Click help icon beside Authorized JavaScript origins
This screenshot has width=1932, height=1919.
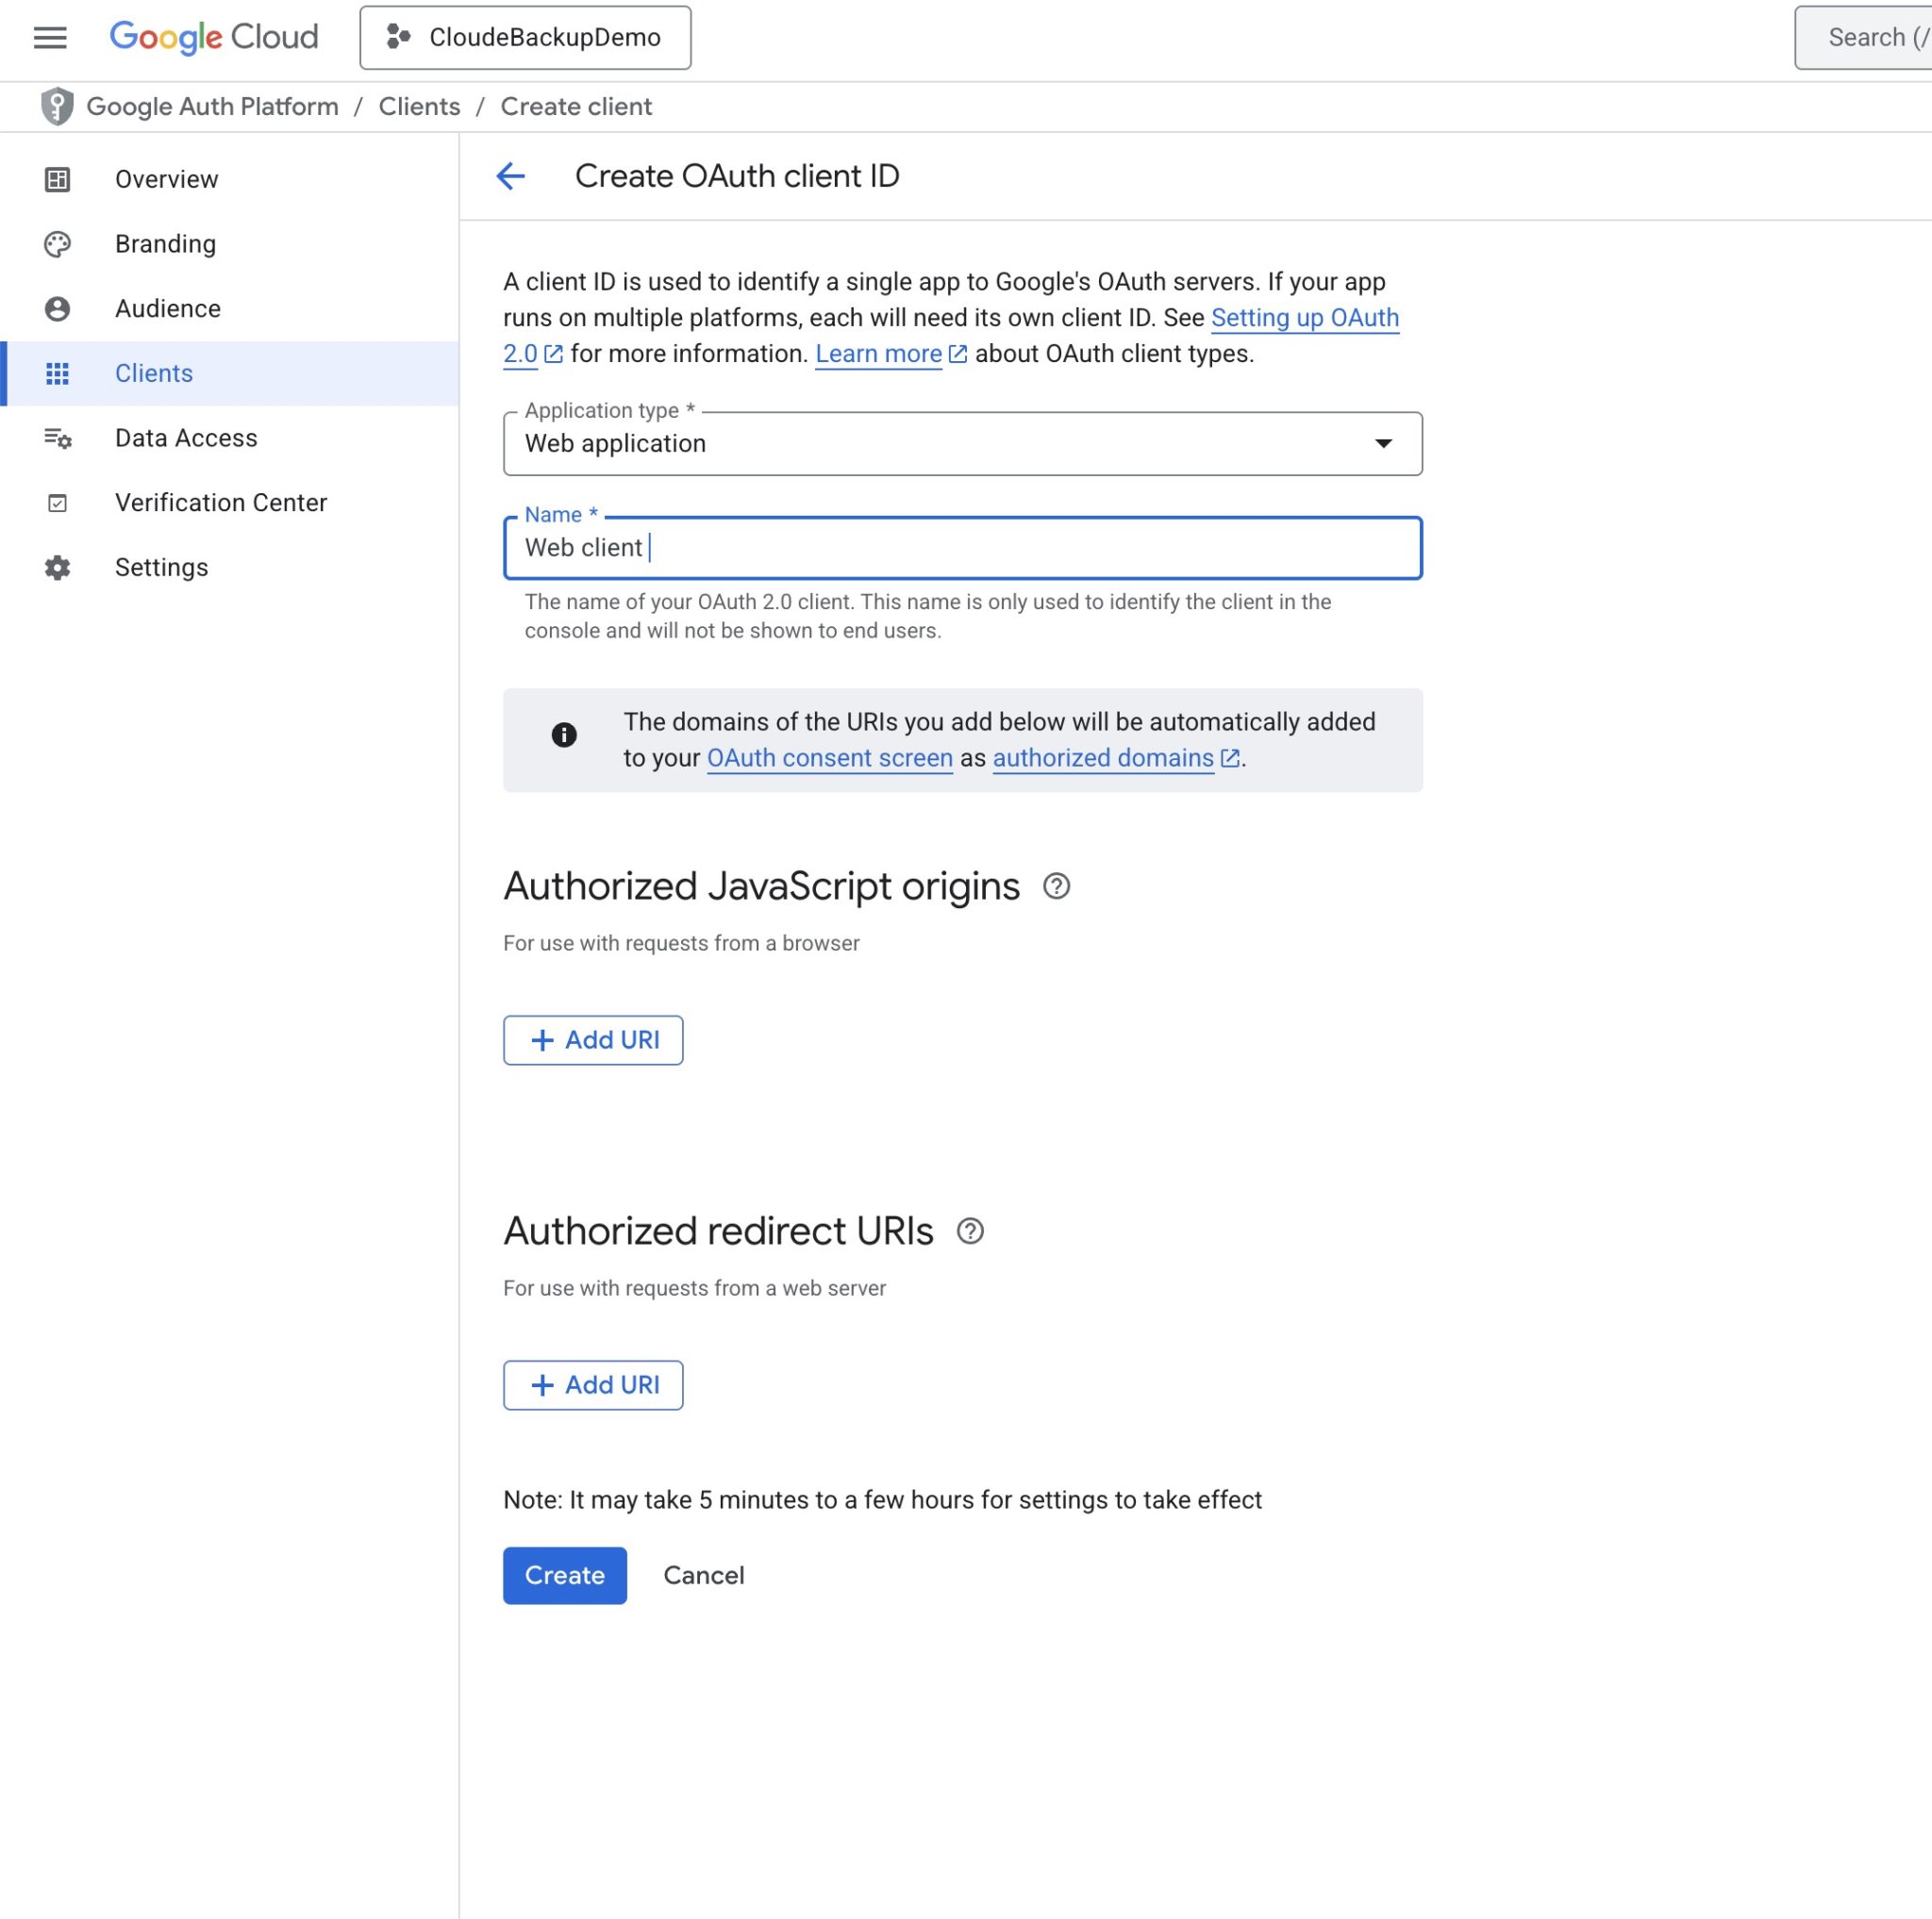(1056, 886)
